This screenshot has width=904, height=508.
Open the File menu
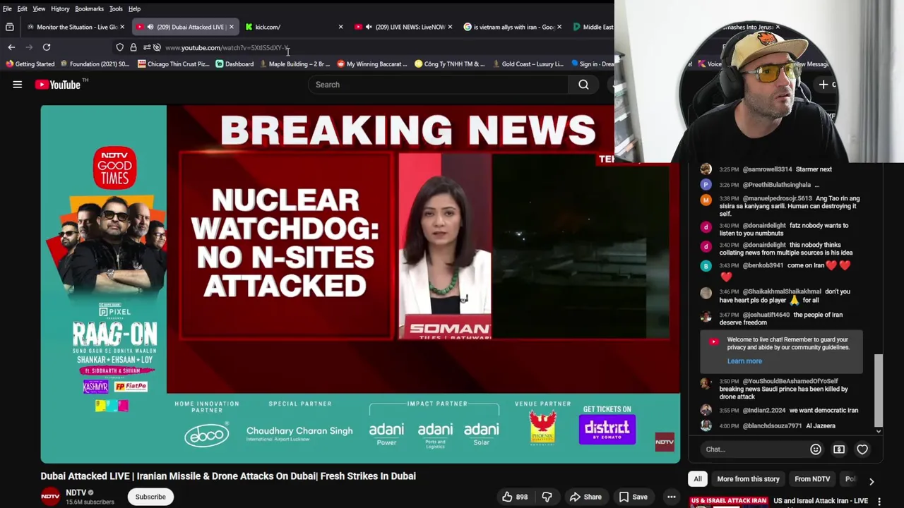[7, 8]
